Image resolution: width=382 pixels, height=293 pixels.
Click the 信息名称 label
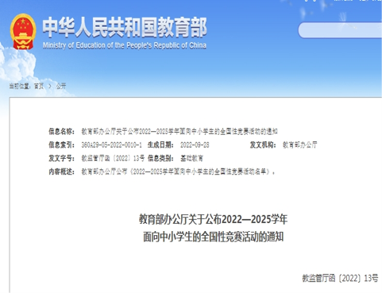click(x=62, y=131)
